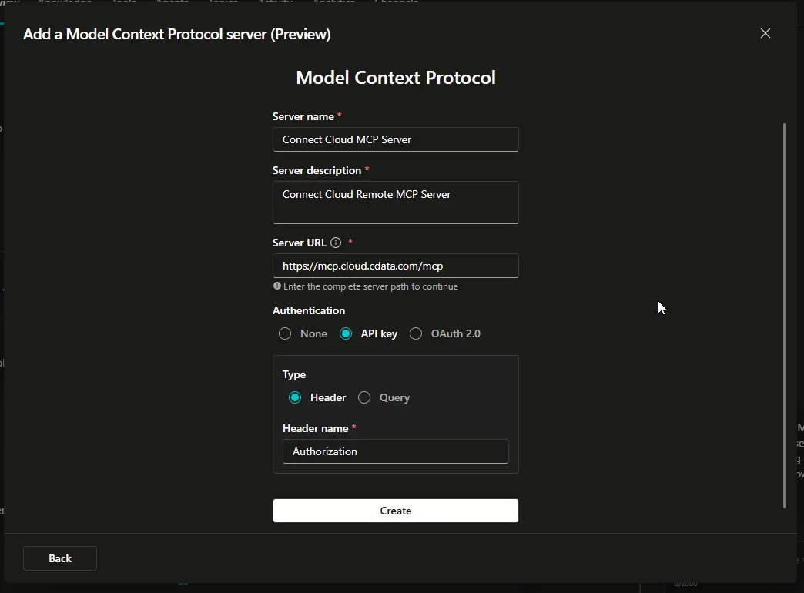804x593 pixels.
Task: Select the None authentication option
Action: [x=285, y=333]
